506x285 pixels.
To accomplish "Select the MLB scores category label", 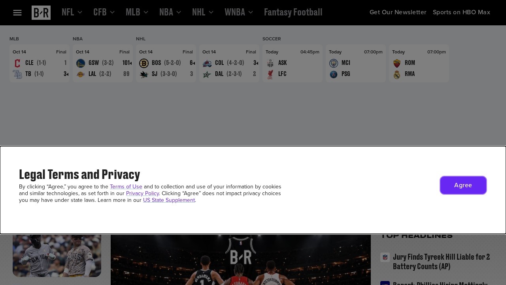I will point(14,39).
